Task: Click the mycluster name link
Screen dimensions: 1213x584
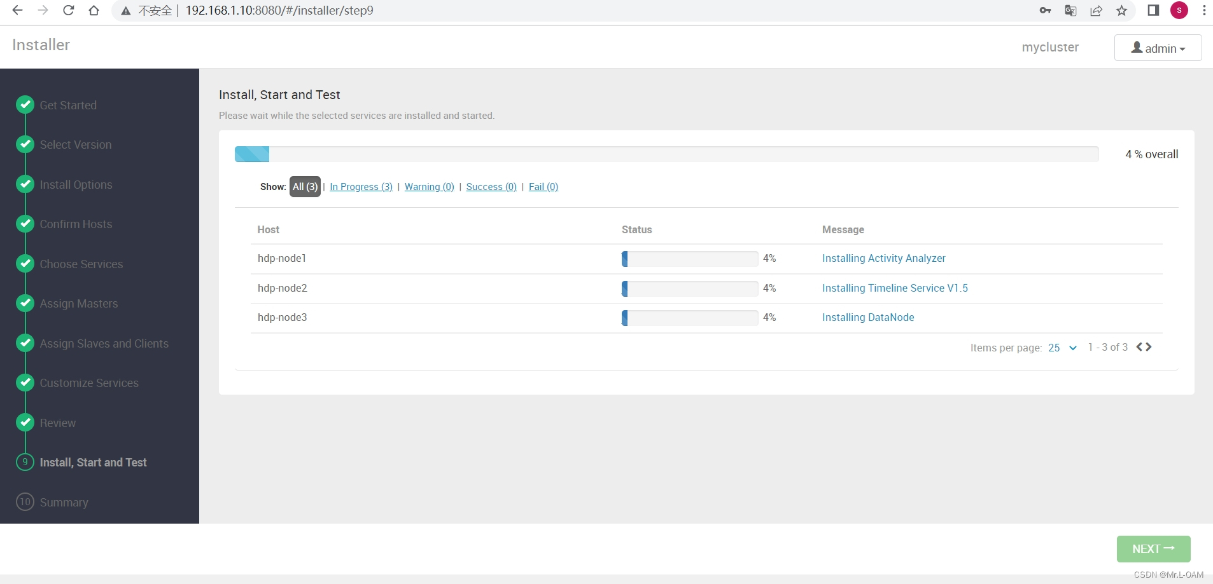Action: (x=1050, y=47)
